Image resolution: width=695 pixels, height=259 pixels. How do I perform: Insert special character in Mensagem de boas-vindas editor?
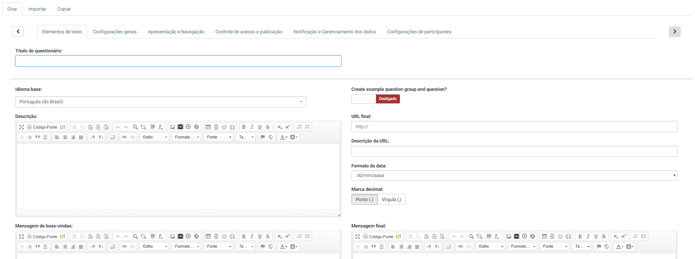pos(232,237)
